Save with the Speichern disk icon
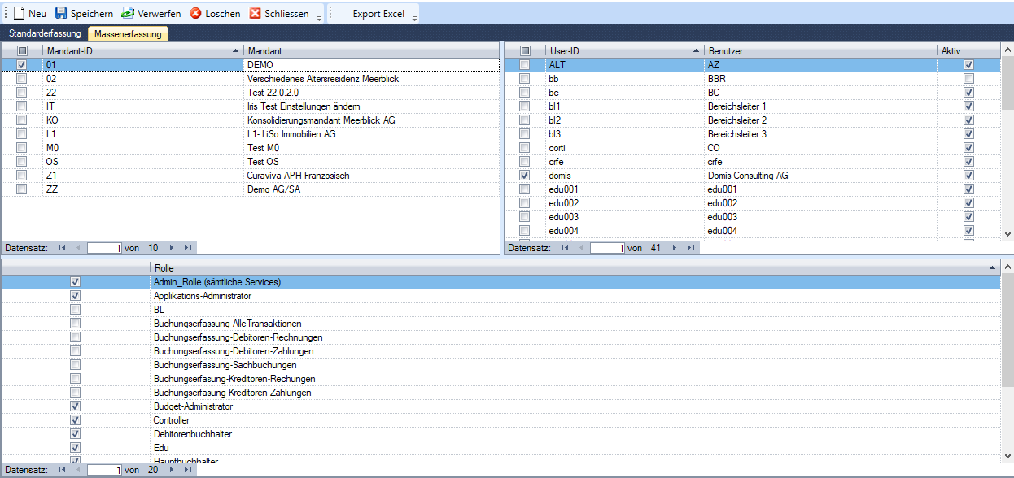This screenshot has height=478, width=1014. 61,14
